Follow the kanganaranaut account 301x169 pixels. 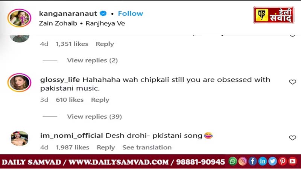click(131, 14)
